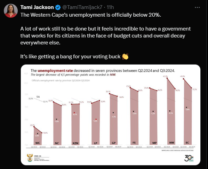Click the KZN bar in the chart
Screen dimensions: 208x169
pyautogui.click(x=75, y=124)
